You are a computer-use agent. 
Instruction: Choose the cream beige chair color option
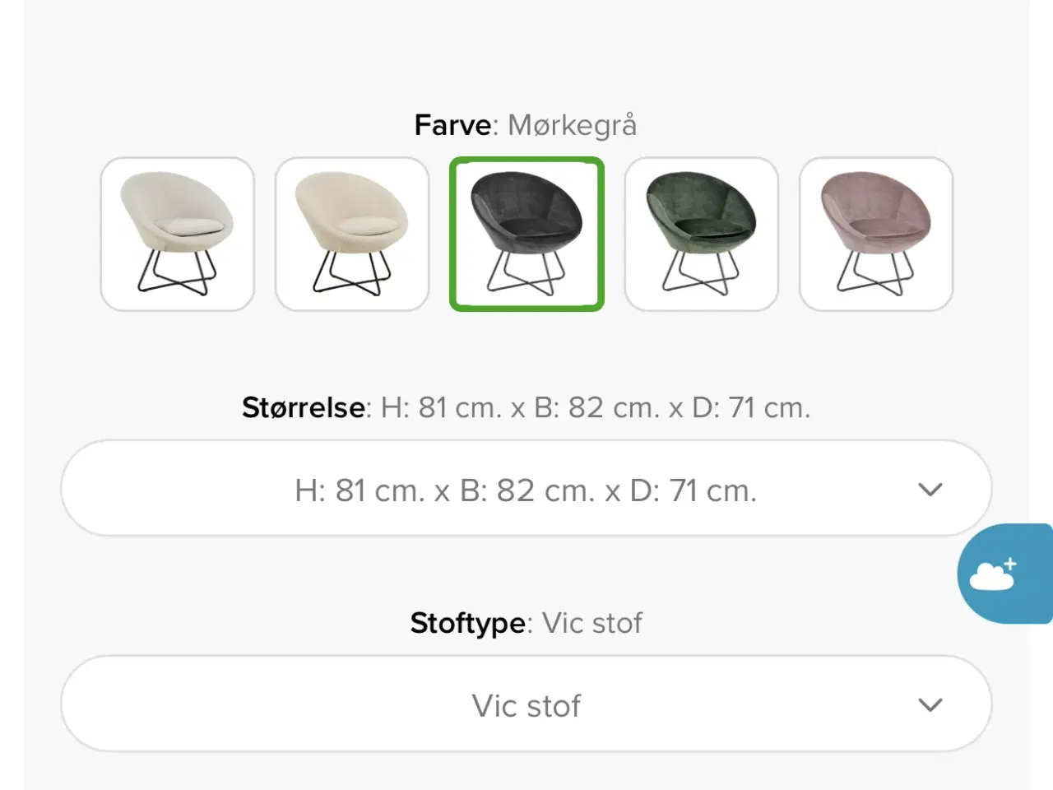click(x=352, y=235)
